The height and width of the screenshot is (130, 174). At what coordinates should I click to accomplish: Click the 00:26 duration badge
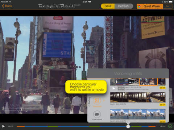(162, 88)
